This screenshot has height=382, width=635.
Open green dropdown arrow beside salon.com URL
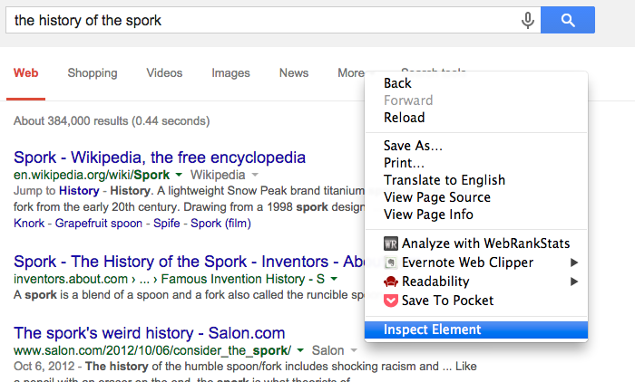pyautogui.click(x=300, y=350)
